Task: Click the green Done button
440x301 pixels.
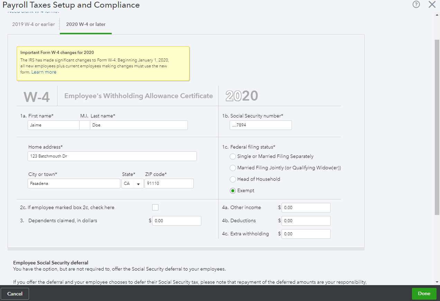Action: (x=424, y=294)
